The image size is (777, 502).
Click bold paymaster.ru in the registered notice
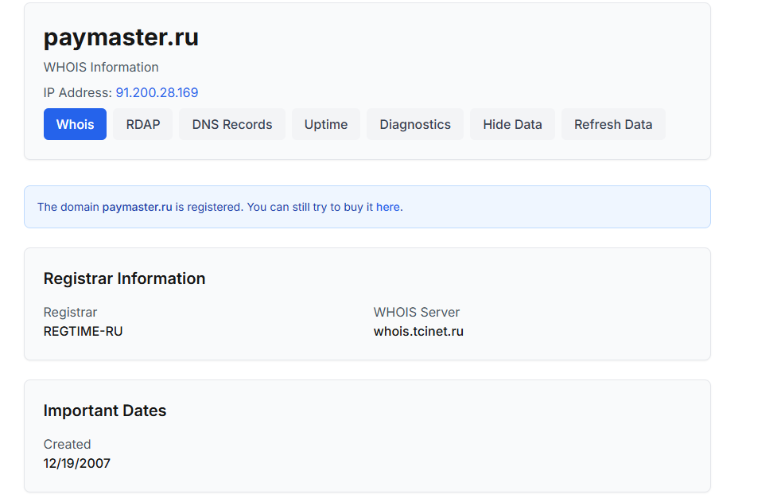[137, 207]
